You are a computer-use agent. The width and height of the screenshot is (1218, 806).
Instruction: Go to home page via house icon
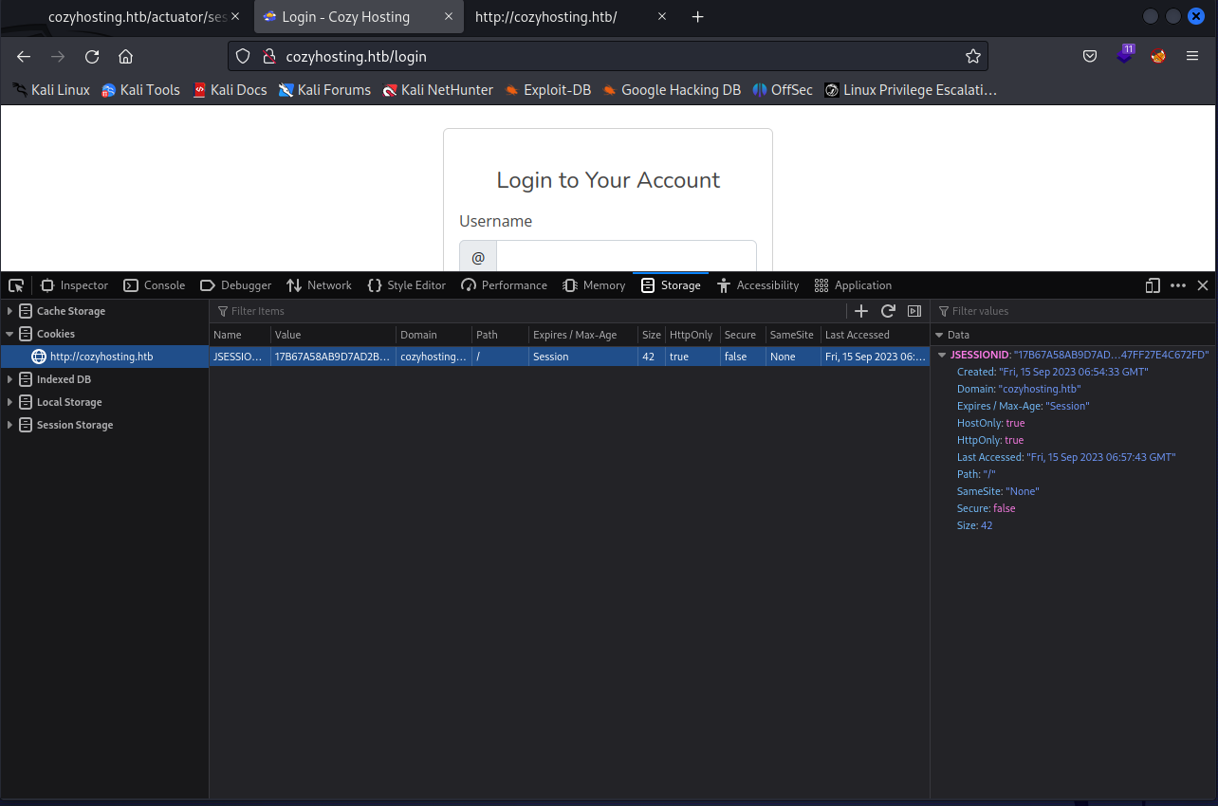pyautogui.click(x=125, y=57)
